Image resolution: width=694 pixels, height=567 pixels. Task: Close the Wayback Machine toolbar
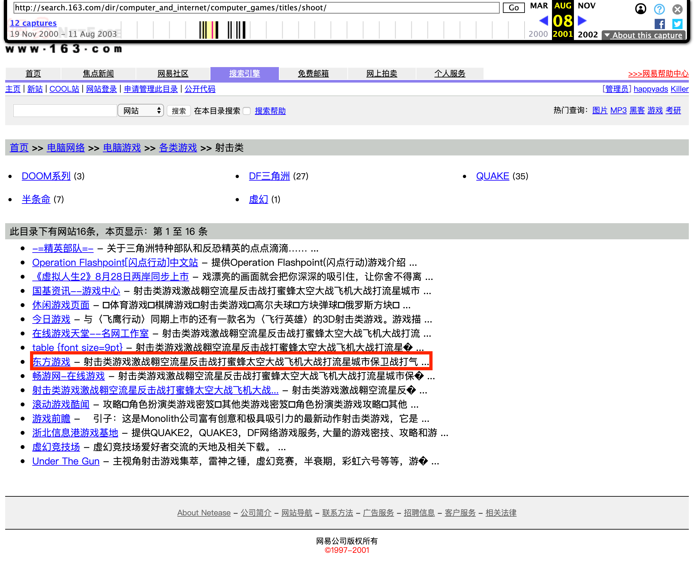tap(677, 9)
